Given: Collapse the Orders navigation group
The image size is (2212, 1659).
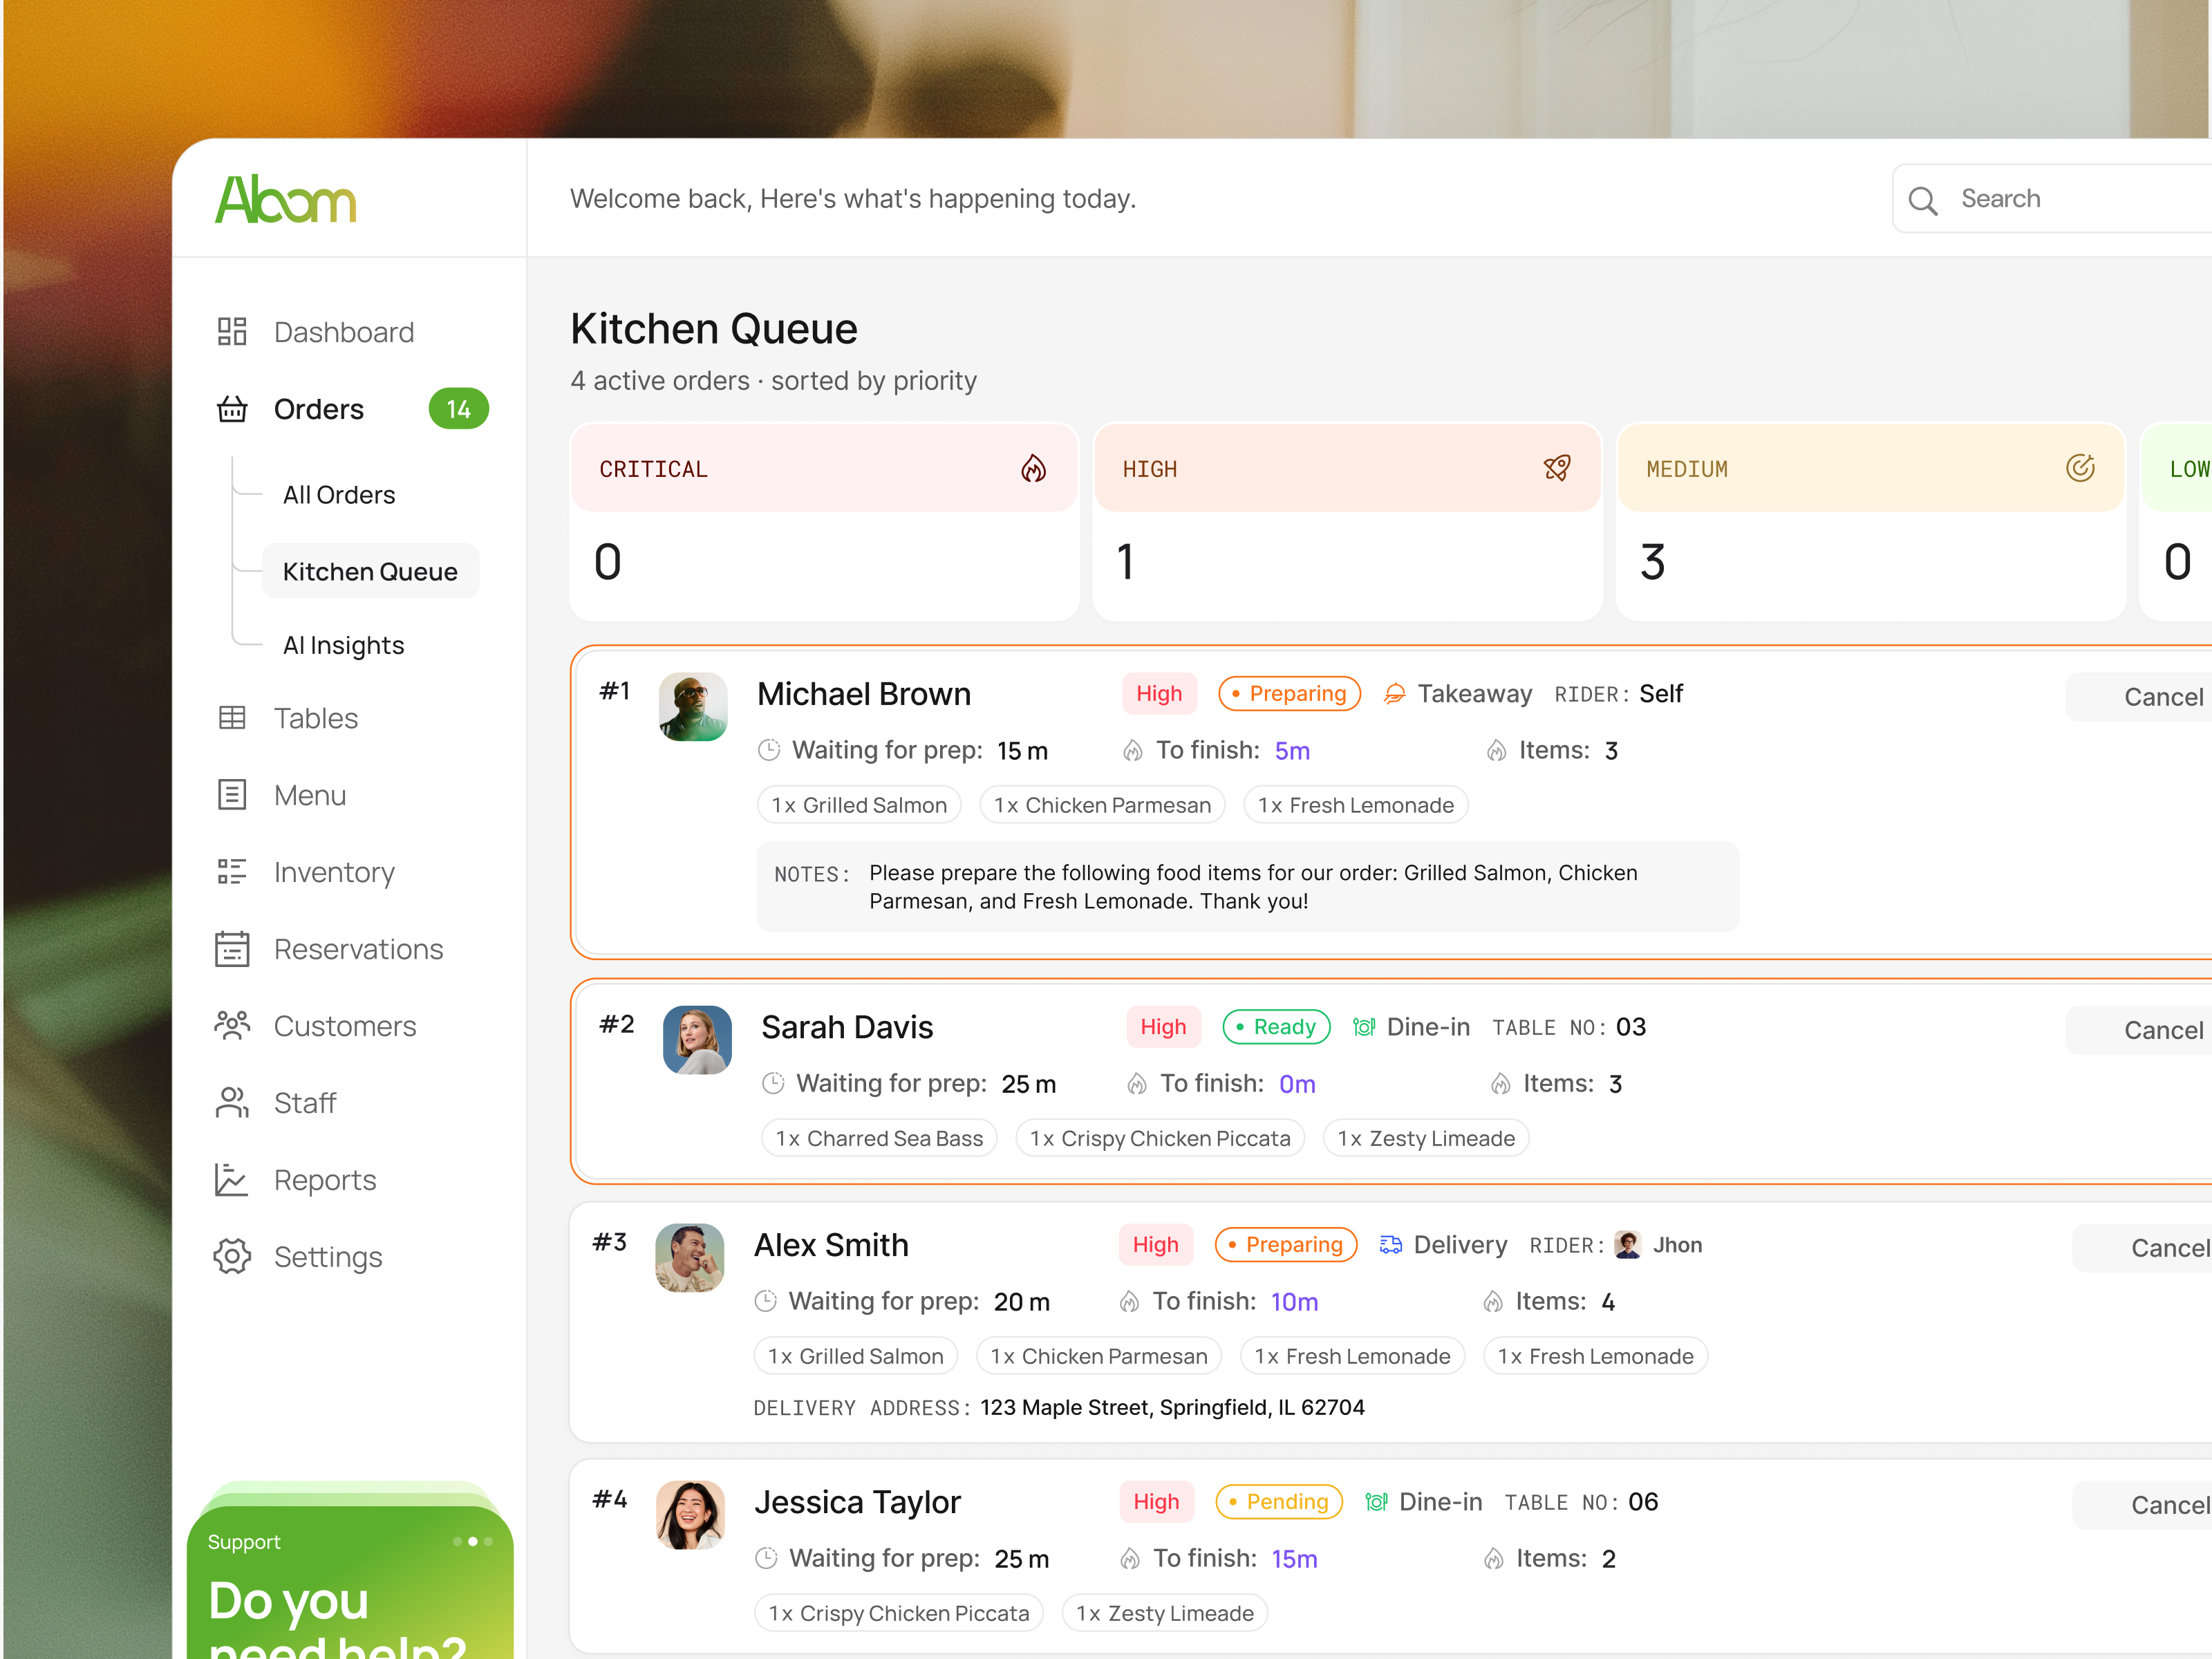Looking at the screenshot, I should tap(318, 409).
